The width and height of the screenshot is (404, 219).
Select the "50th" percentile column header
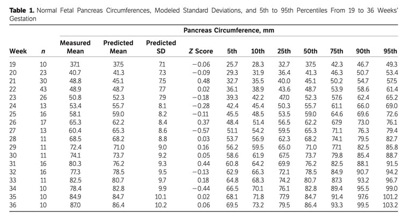click(x=310, y=51)
